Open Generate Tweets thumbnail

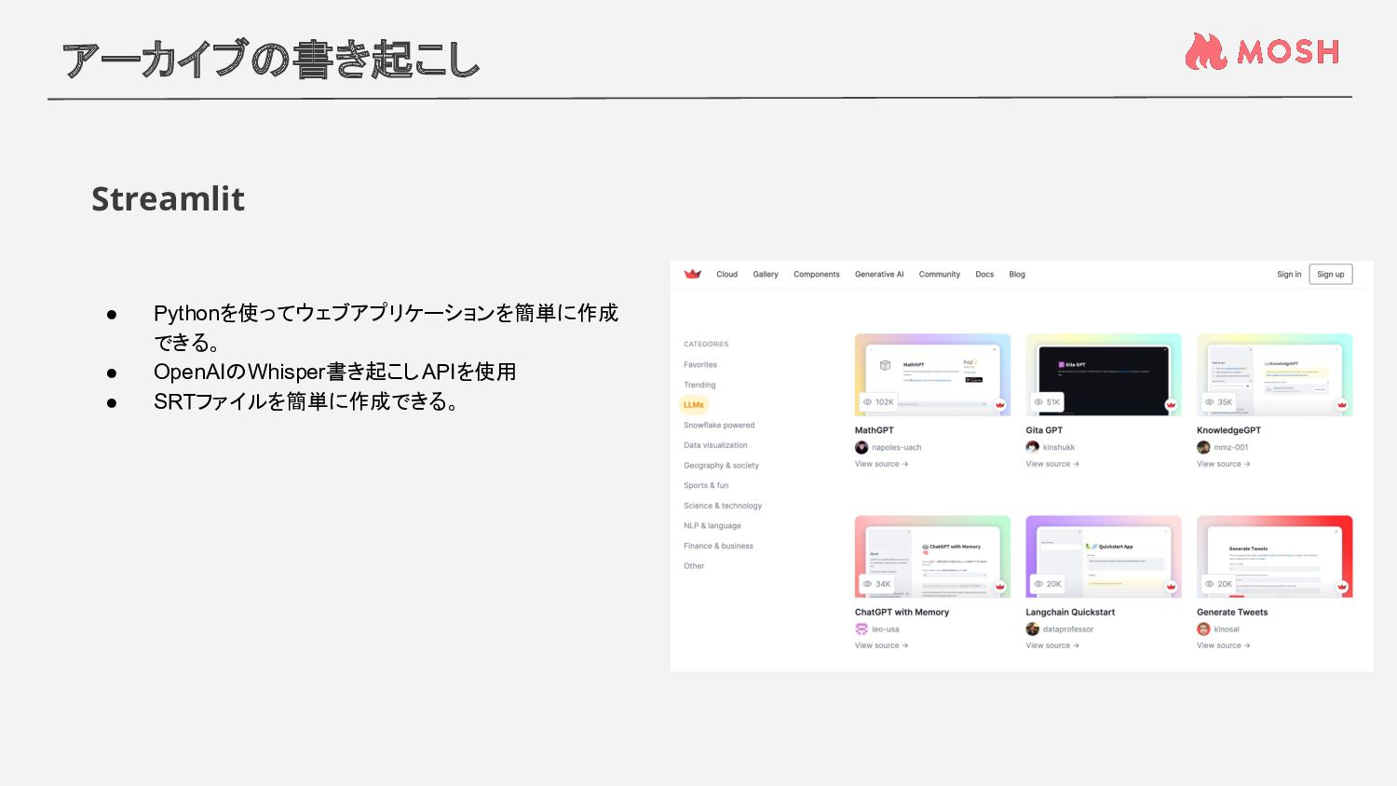tap(1274, 556)
